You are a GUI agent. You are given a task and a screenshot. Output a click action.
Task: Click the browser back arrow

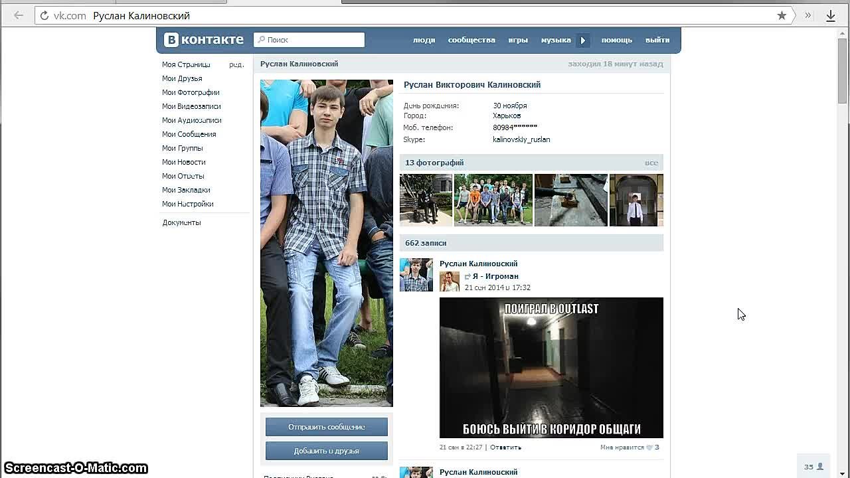(x=17, y=15)
